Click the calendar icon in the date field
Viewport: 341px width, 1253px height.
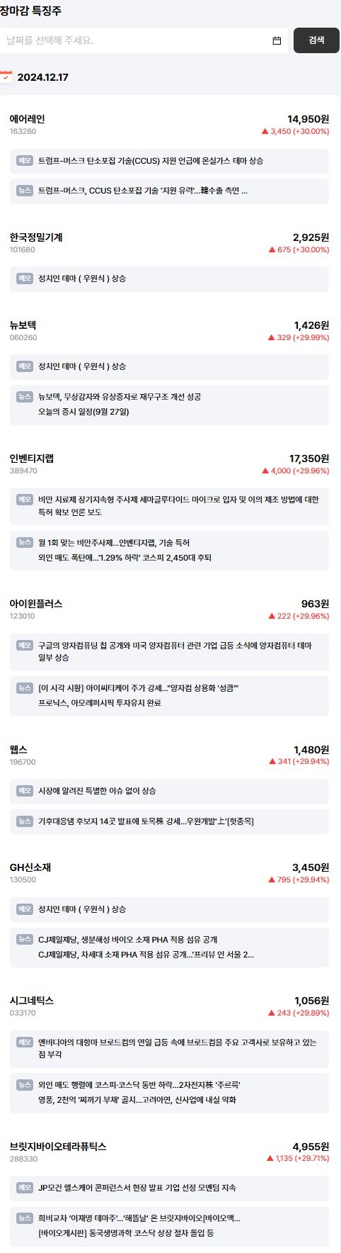tap(277, 40)
